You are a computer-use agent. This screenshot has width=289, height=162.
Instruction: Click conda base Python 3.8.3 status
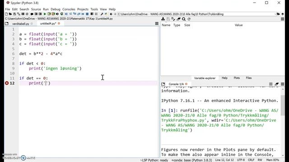pyautogui.click(x=191, y=160)
